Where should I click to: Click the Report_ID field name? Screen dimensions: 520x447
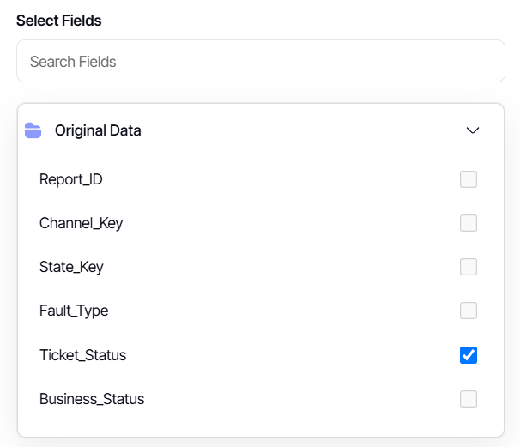tap(71, 179)
